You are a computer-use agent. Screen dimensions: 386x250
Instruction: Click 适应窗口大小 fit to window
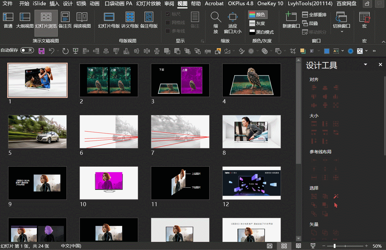click(x=232, y=23)
